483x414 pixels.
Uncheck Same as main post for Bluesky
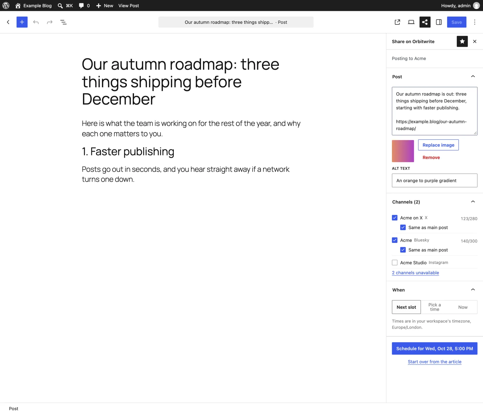[403, 250]
